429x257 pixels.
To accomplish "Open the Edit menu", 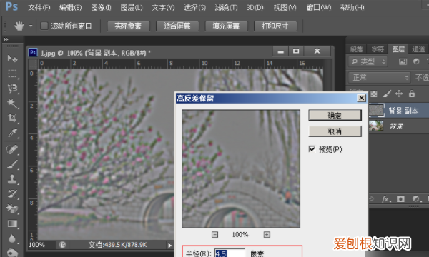I will 70,7.
